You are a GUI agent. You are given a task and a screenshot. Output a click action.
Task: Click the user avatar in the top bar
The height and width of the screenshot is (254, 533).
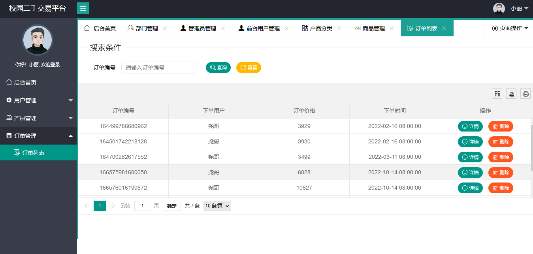pyautogui.click(x=499, y=8)
